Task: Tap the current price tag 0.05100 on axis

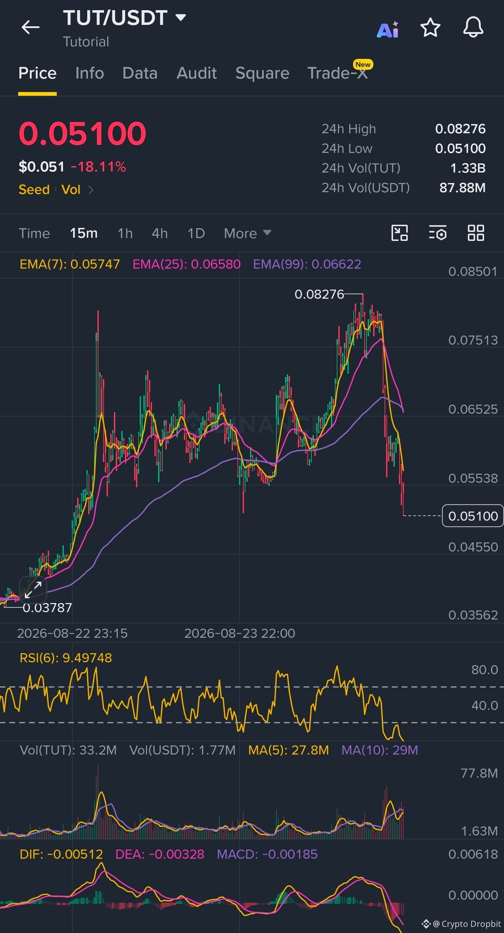Action: tap(472, 516)
